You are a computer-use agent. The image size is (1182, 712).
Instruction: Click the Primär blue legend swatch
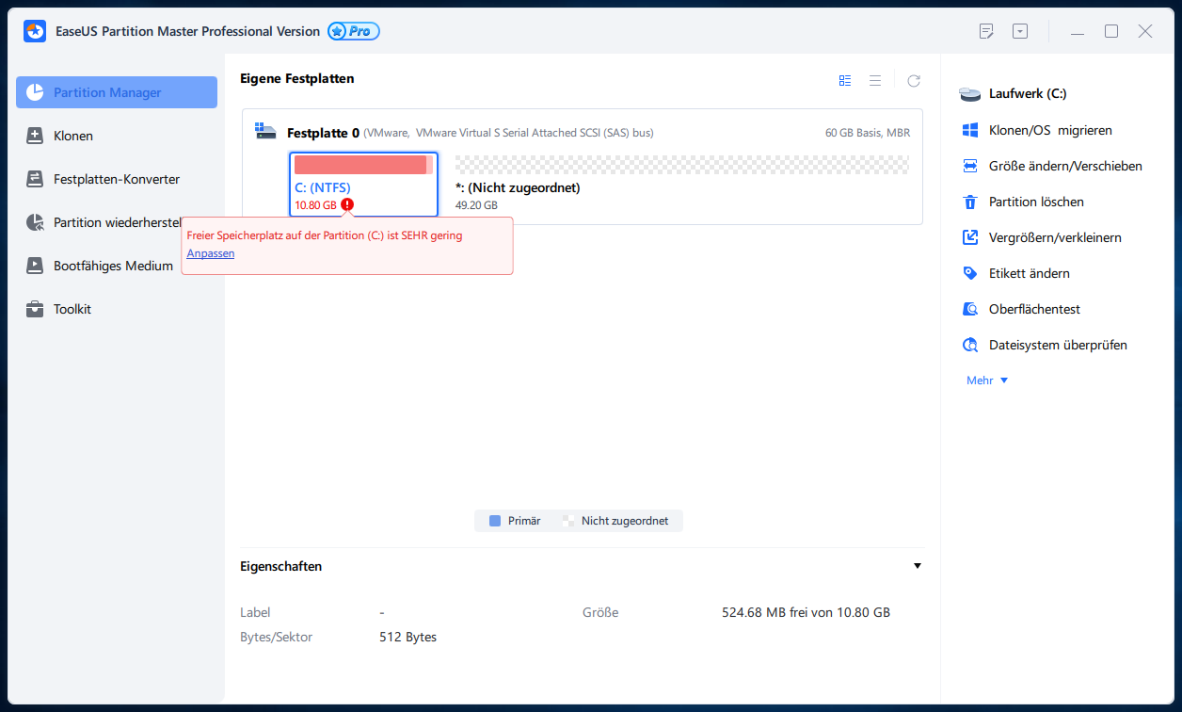[x=495, y=521]
